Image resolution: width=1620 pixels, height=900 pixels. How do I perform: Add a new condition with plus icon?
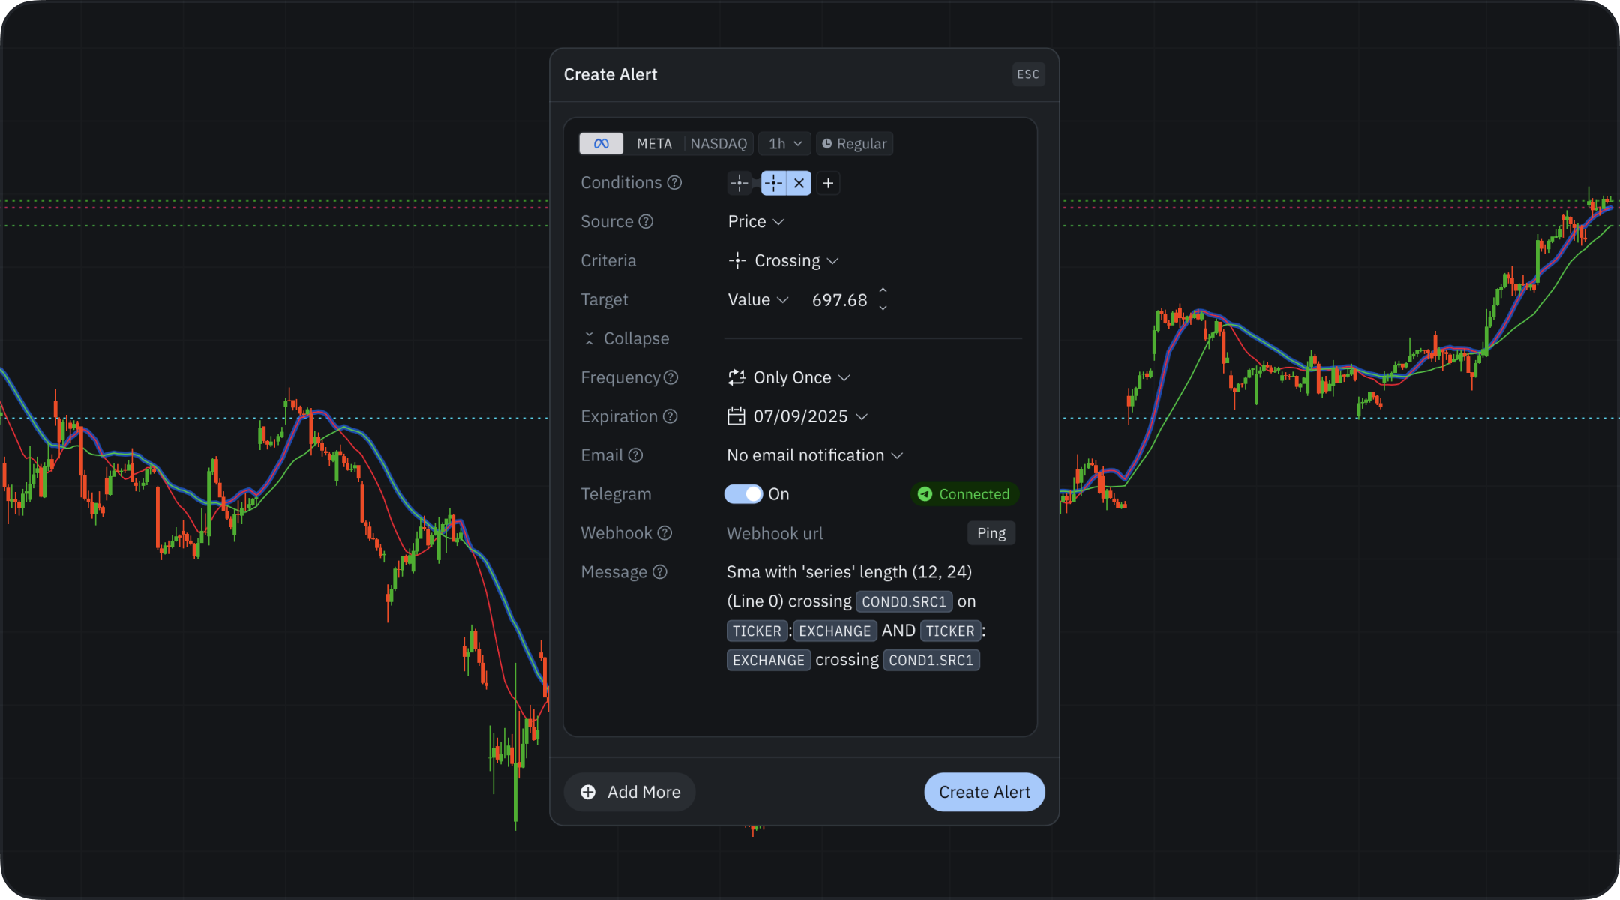coord(828,183)
